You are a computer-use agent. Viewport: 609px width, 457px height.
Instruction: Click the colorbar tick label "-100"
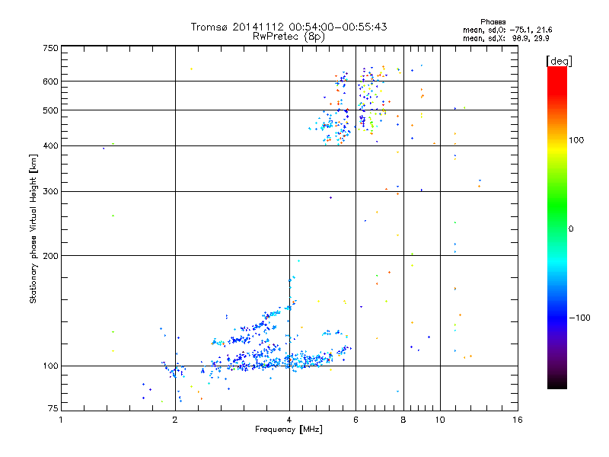[579, 318]
